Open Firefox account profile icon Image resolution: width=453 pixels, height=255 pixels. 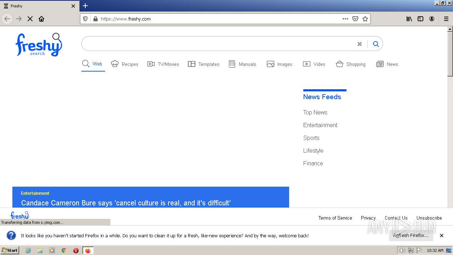[x=432, y=19]
